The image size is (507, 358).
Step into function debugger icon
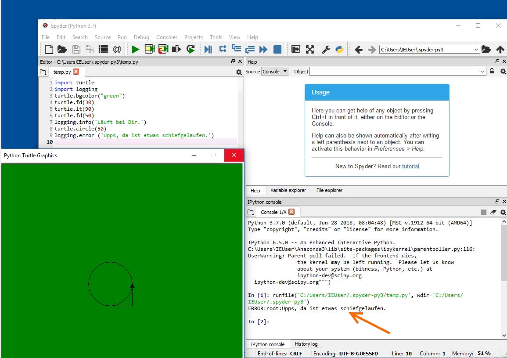tap(236, 49)
